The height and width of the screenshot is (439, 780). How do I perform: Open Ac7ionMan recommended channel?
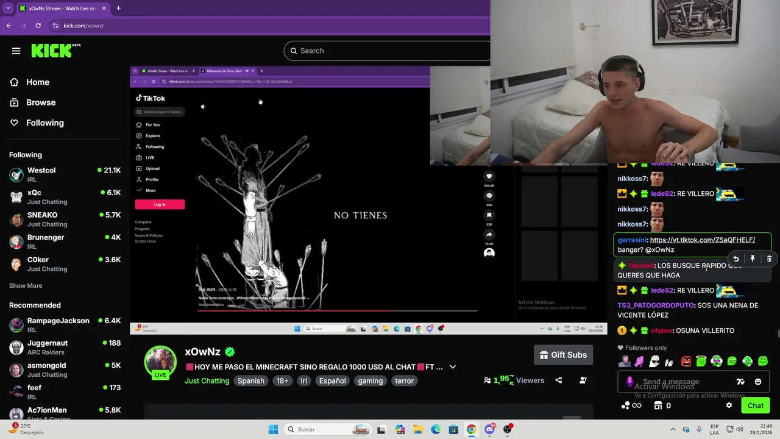[65, 413]
